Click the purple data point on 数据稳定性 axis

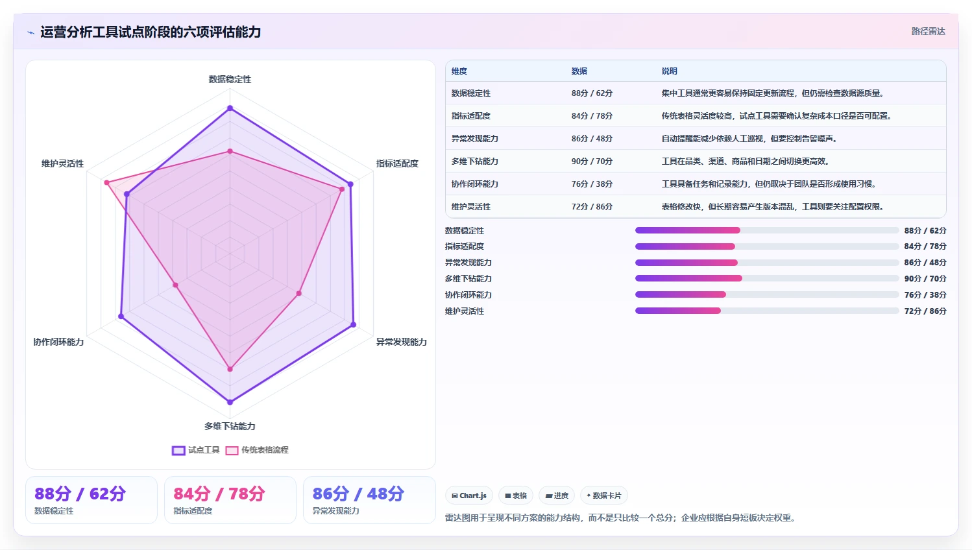click(x=230, y=108)
